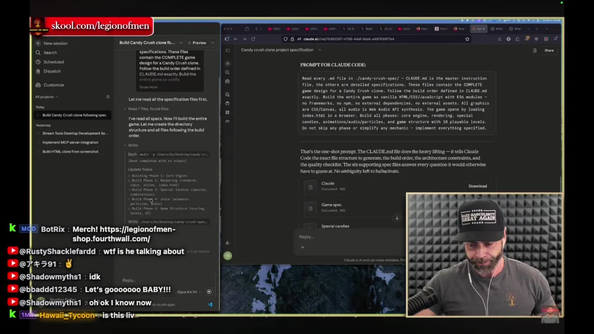Click the Share button

[549, 51]
